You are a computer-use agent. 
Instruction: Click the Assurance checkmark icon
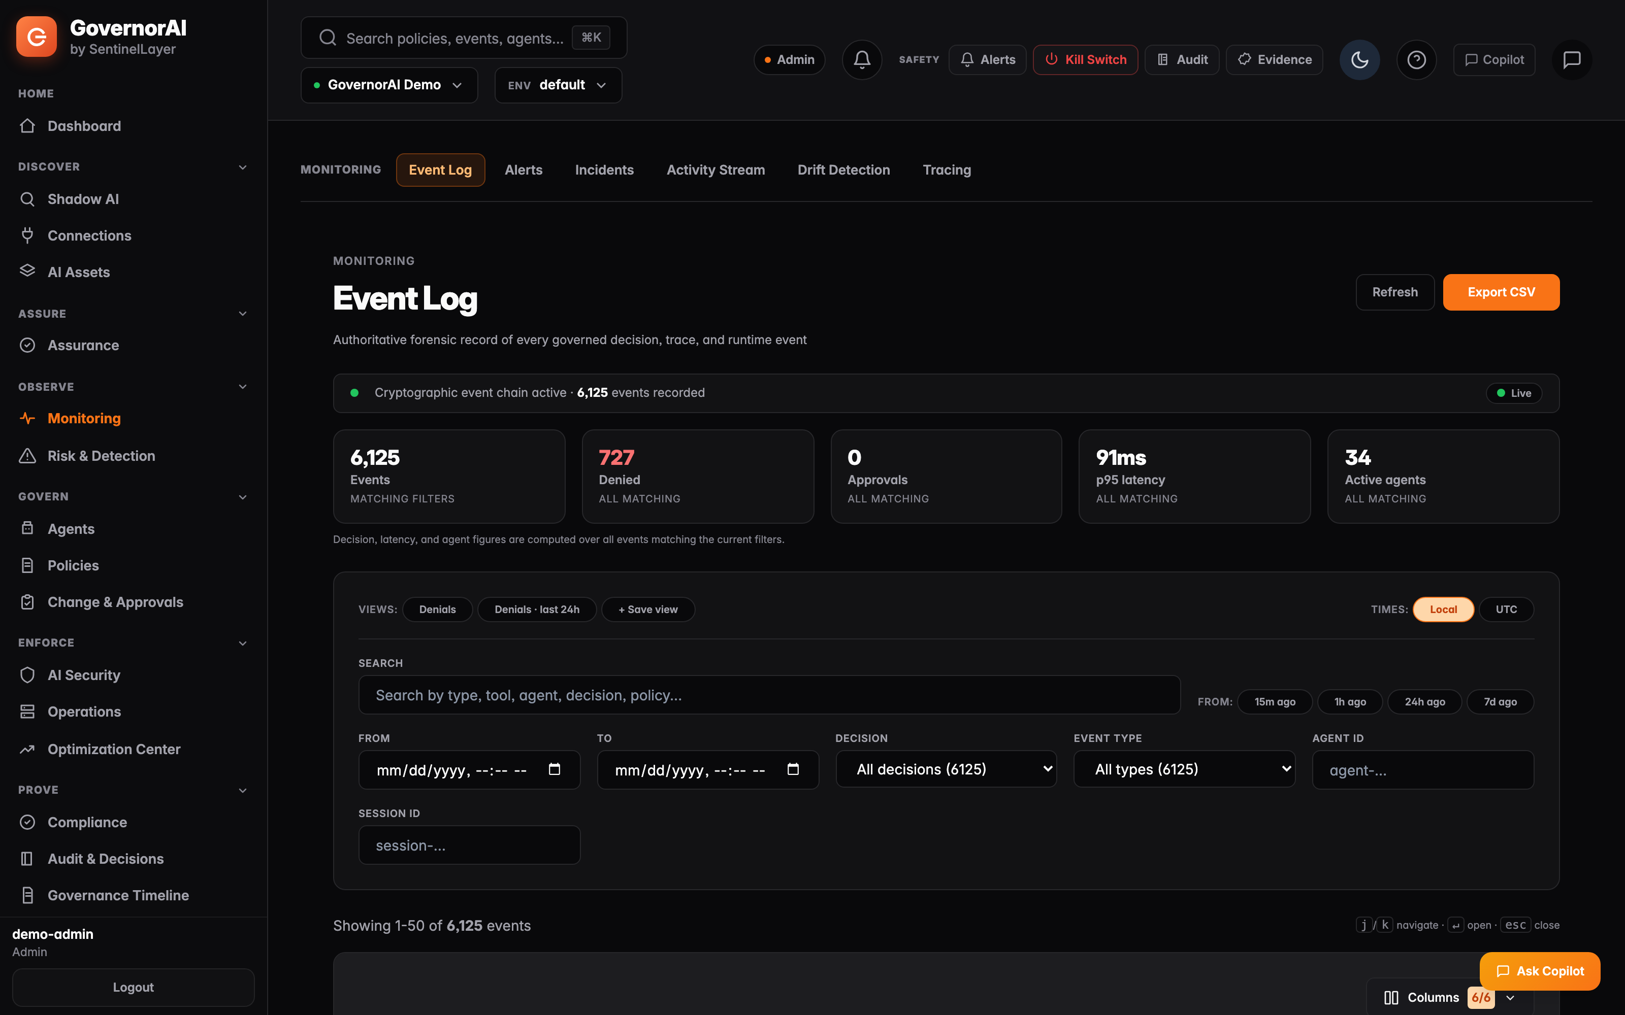click(x=27, y=345)
